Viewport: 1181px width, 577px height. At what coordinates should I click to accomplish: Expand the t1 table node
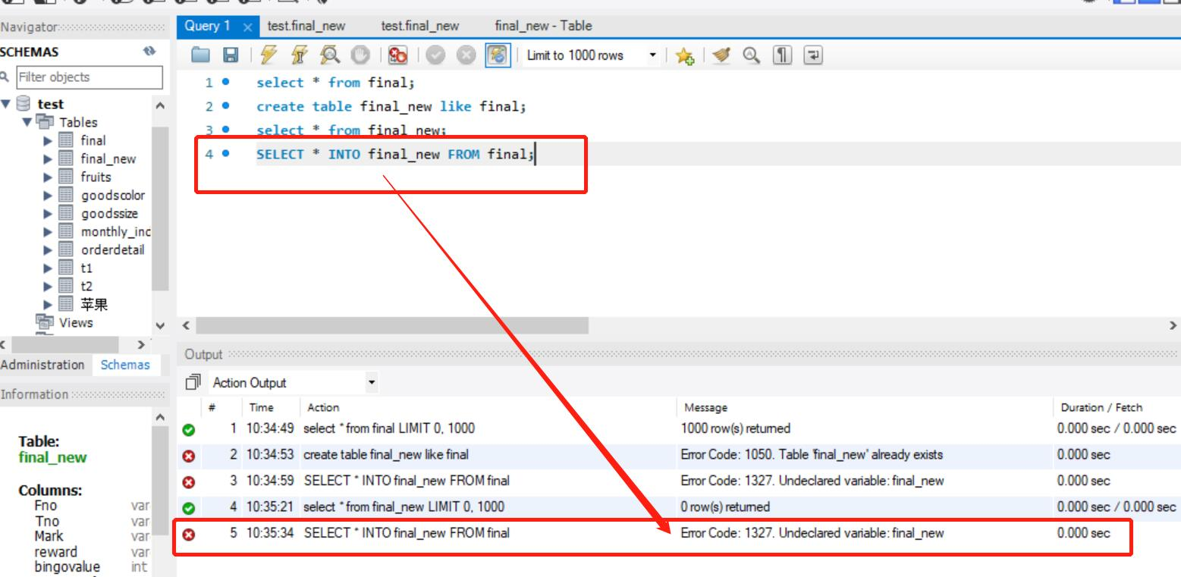click(48, 268)
